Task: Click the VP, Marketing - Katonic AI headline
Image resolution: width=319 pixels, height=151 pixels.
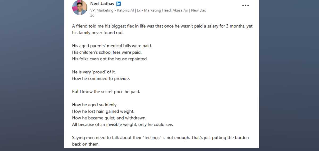Action: coord(148,10)
